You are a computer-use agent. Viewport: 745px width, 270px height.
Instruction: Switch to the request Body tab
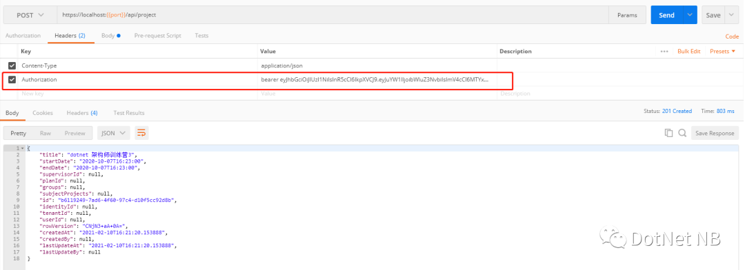point(110,36)
